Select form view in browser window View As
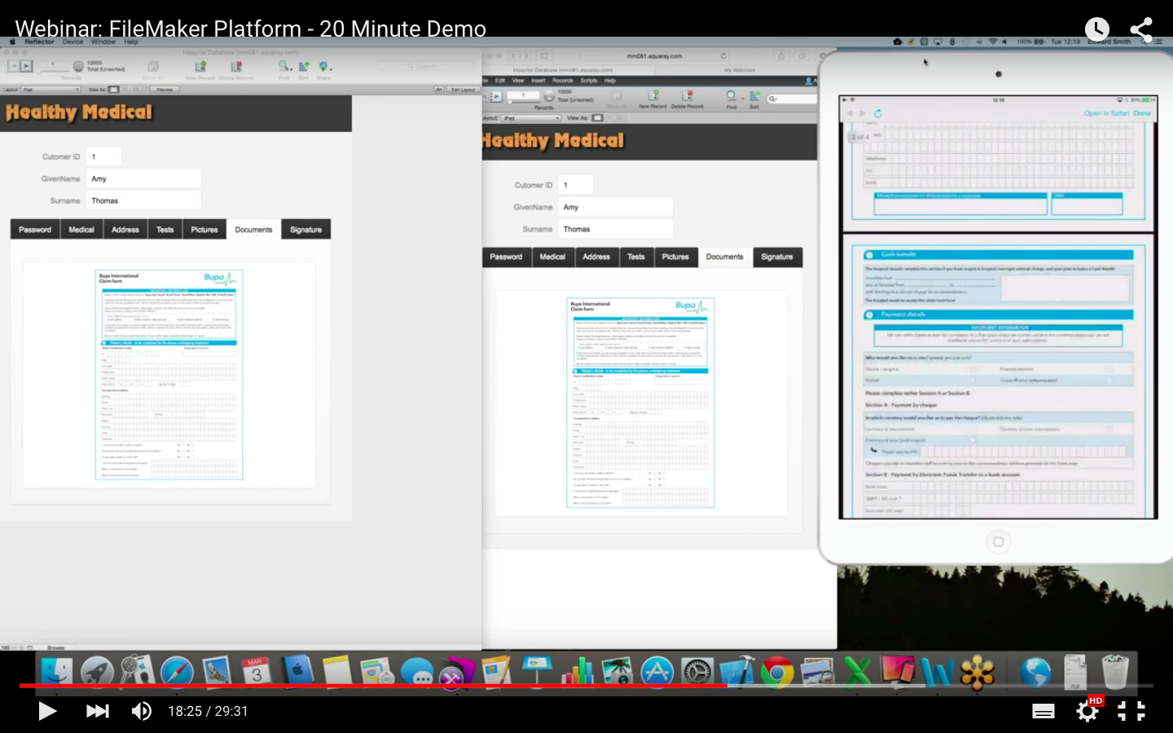 tap(597, 118)
